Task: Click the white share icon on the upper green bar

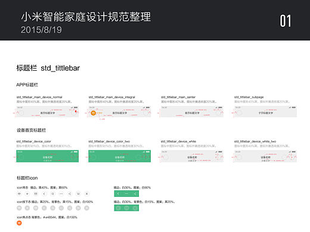Action: (135, 193)
